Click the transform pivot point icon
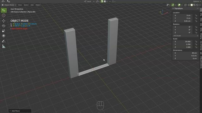The image size is (202, 113). (97, 1)
